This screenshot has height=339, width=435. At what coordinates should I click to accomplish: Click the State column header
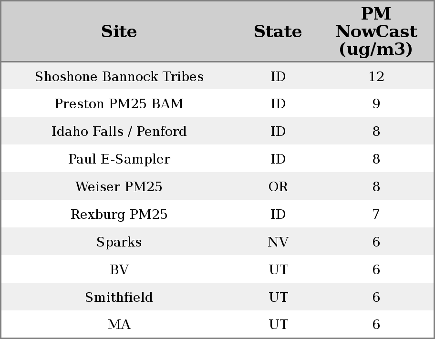pyautogui.click(x=278, y=31)
